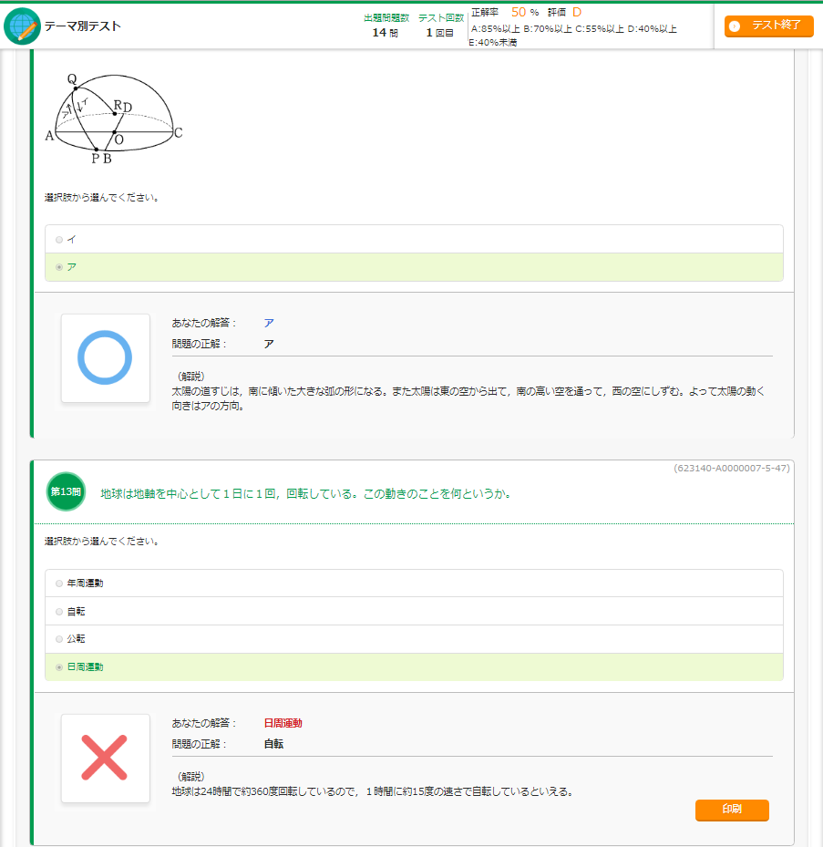Click the red X incorrect-answer mark
The height and width of the screenshot is (847, 823).
pyautogui.click(x=105, y=758)
